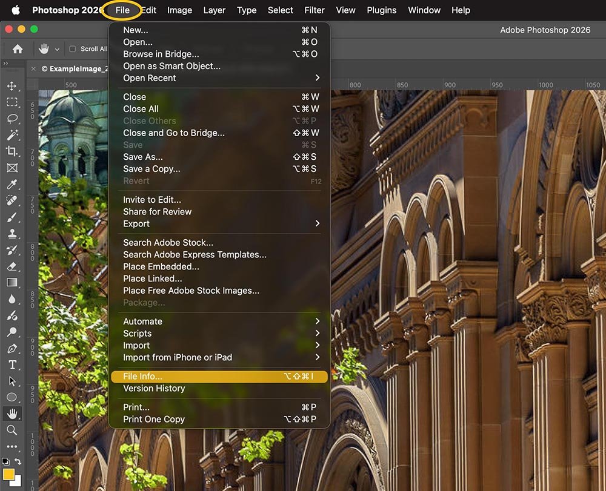The image size is (606, 491).
Task: Select the Horizontal Type tool
Action: 12,365
